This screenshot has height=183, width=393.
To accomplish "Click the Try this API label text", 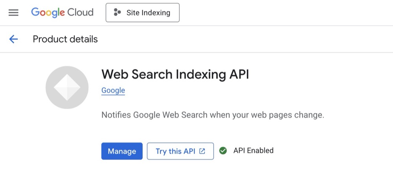I will [x=175, y=151].
